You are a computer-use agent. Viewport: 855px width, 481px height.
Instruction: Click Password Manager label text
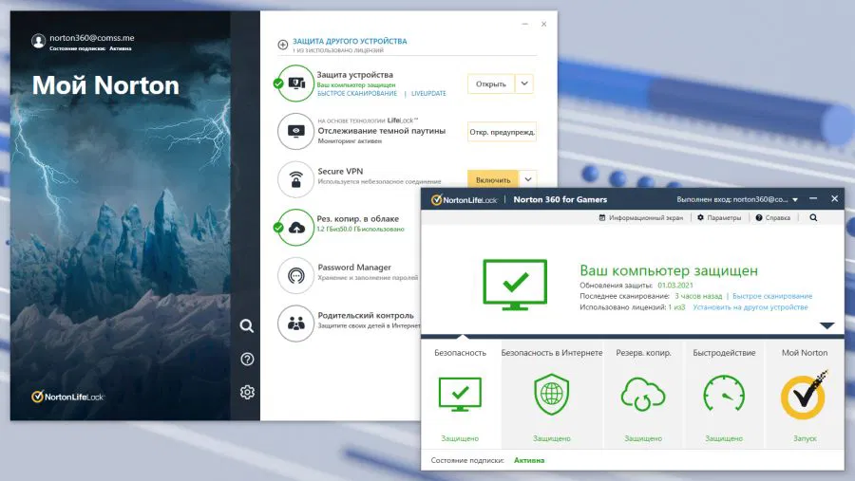[x=354, y=267]
